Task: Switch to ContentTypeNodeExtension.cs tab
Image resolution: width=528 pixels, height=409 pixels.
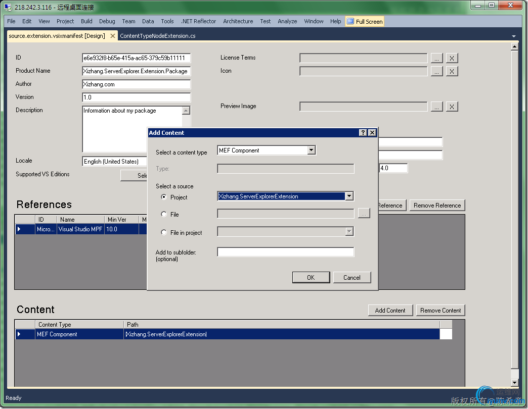Action: point(158,36)
